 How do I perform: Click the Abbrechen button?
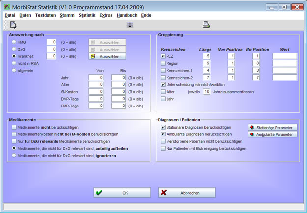click(x=187, y=193)
